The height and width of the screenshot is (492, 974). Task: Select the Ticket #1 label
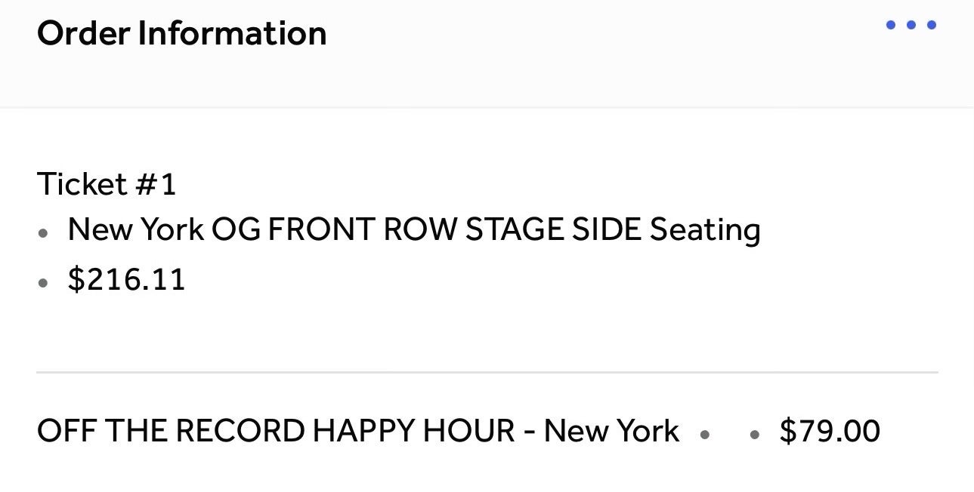[x=107, y=184]
